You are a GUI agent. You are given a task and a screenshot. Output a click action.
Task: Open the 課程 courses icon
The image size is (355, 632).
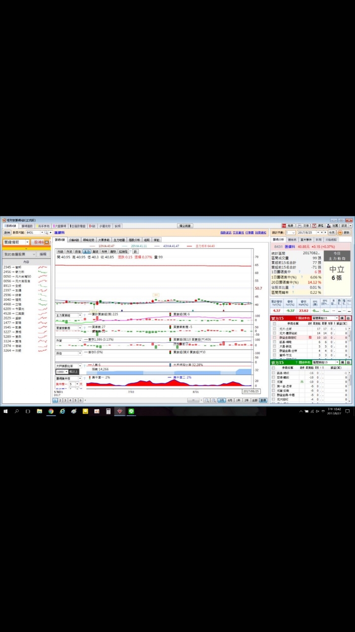[318, 226]
